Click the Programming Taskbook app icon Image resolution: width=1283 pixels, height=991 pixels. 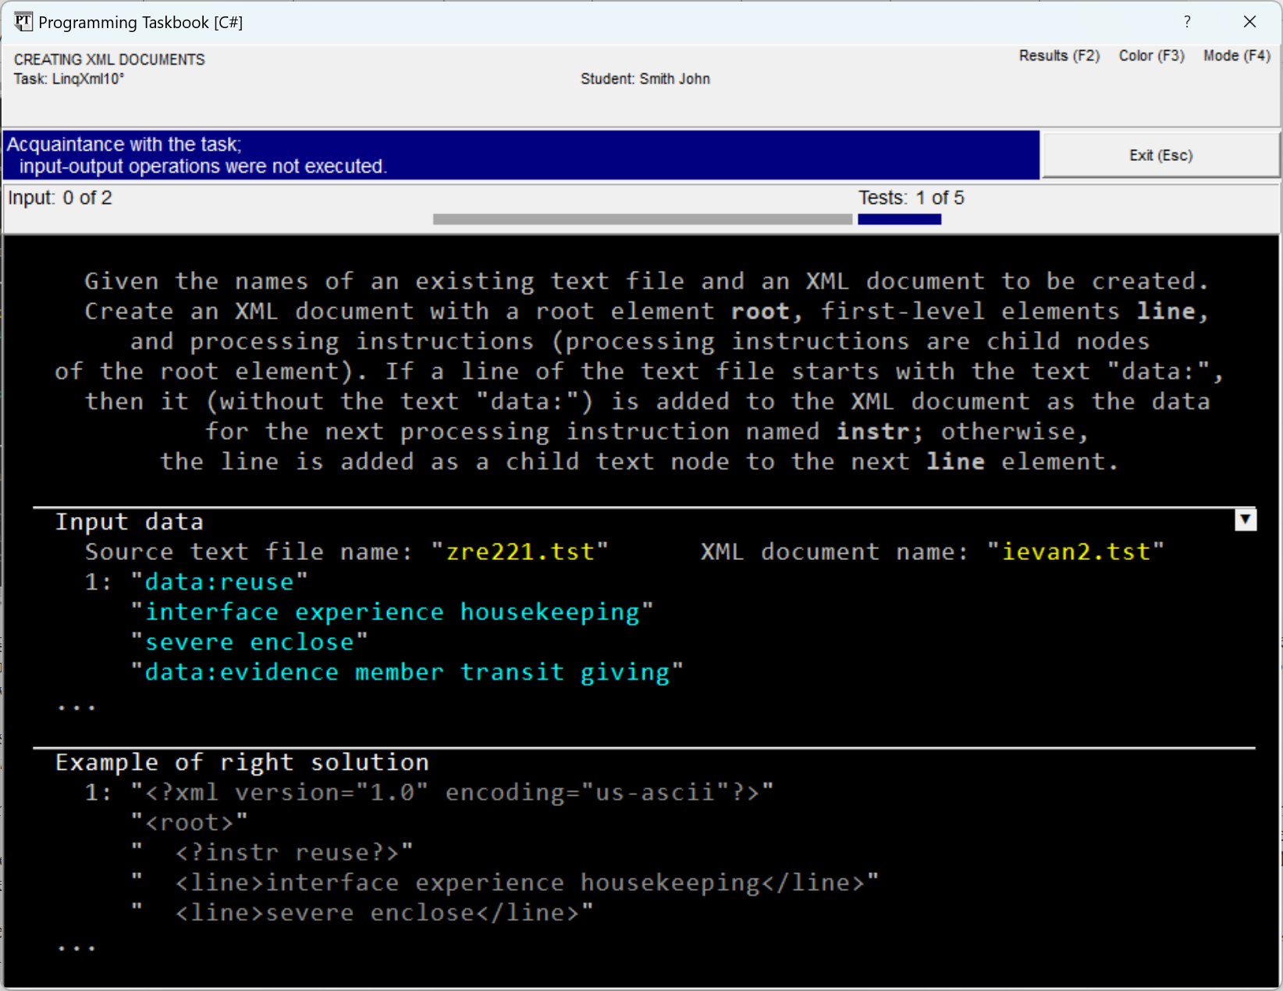click(23, 22)
